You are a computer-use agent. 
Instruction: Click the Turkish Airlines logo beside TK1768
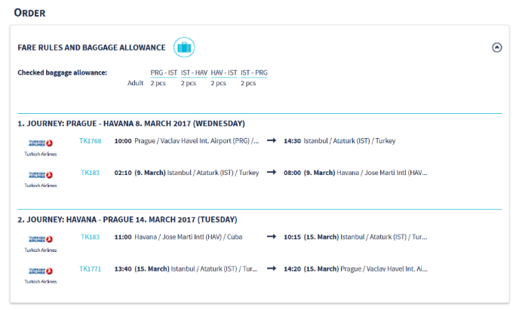pyautogui.click(x=41, y=142)
